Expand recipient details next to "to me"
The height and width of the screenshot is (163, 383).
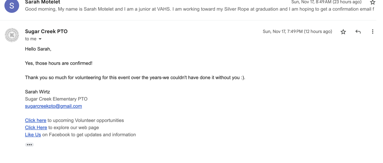40,39
